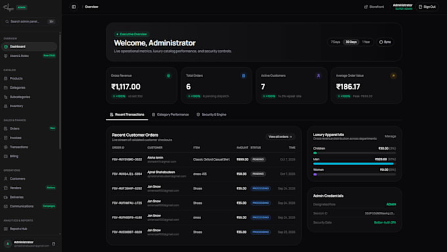447x252 pixels.
Task: Click the Billing card icon
Action: tap(6, 157)
